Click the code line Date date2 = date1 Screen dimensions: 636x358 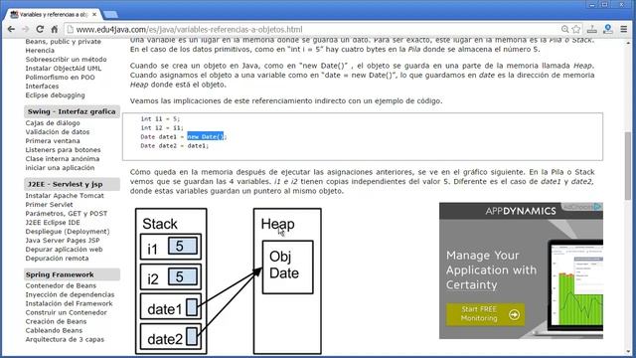tap(175, 146)
